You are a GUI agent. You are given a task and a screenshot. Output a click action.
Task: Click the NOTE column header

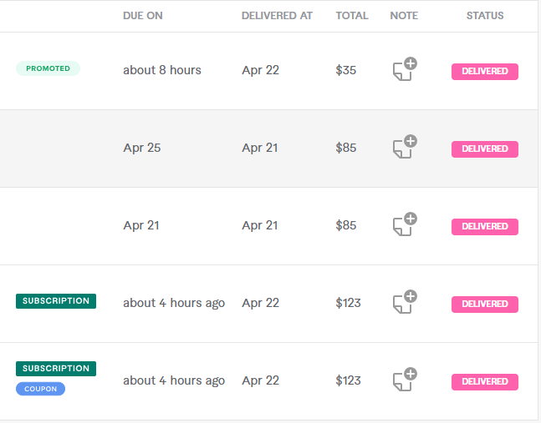click(x=404, y=16)
